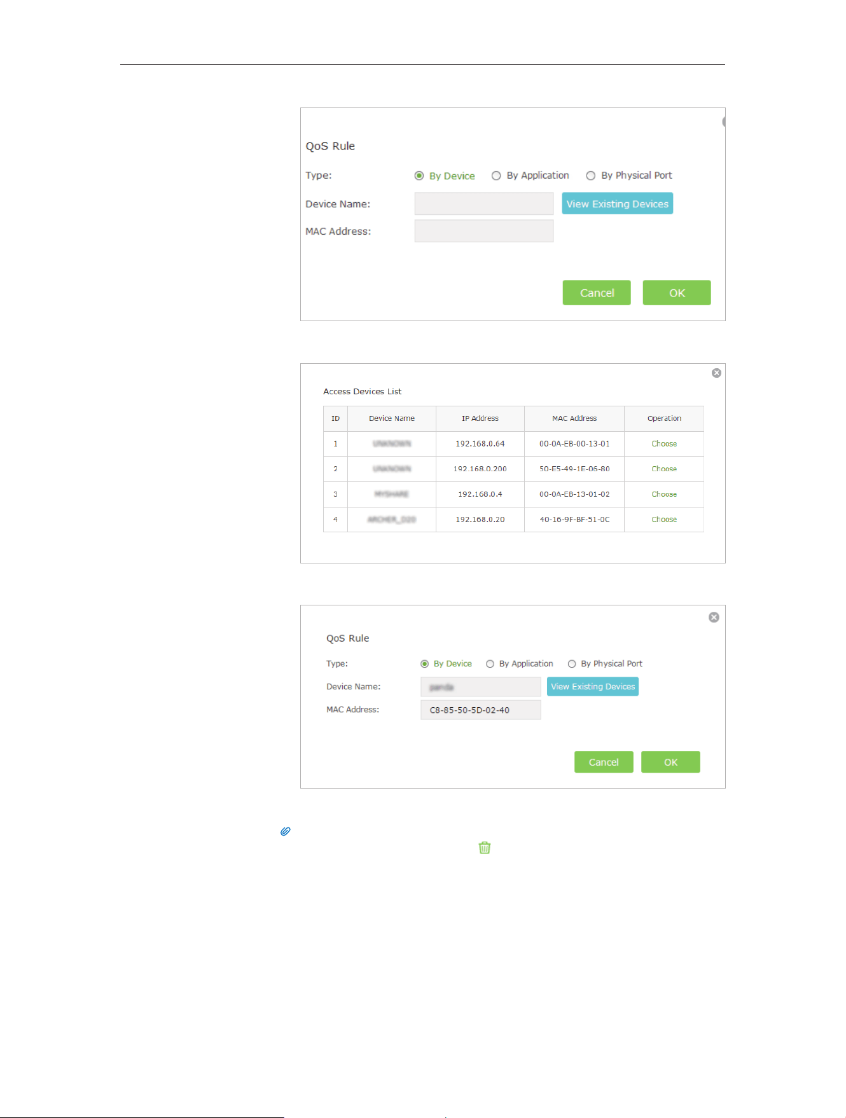Click MAC Address field showing C8-85-50-5D-02-40
The image size is (846, 1118).
pos(481,710)
